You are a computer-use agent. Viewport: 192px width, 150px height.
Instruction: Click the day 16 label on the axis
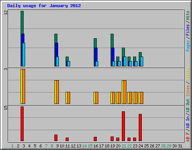[96, 146]
